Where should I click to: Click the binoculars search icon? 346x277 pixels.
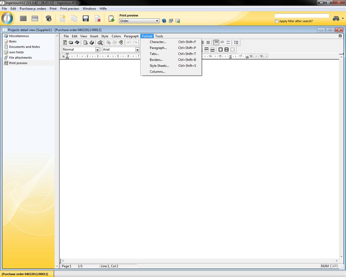point(336,19)
